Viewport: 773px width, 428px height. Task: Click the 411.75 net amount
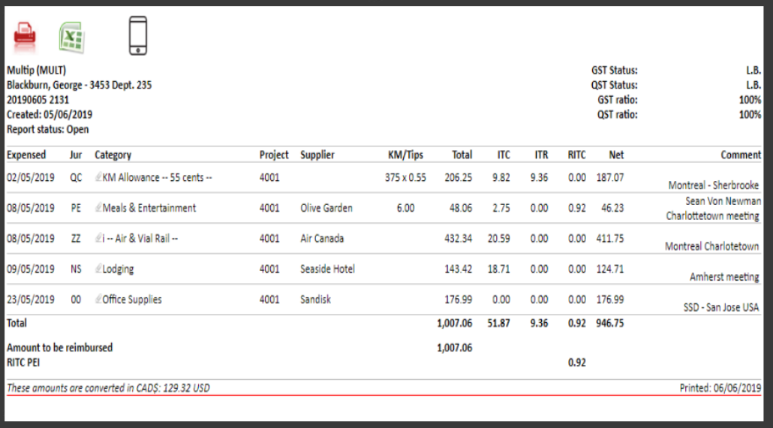(610, 239)
